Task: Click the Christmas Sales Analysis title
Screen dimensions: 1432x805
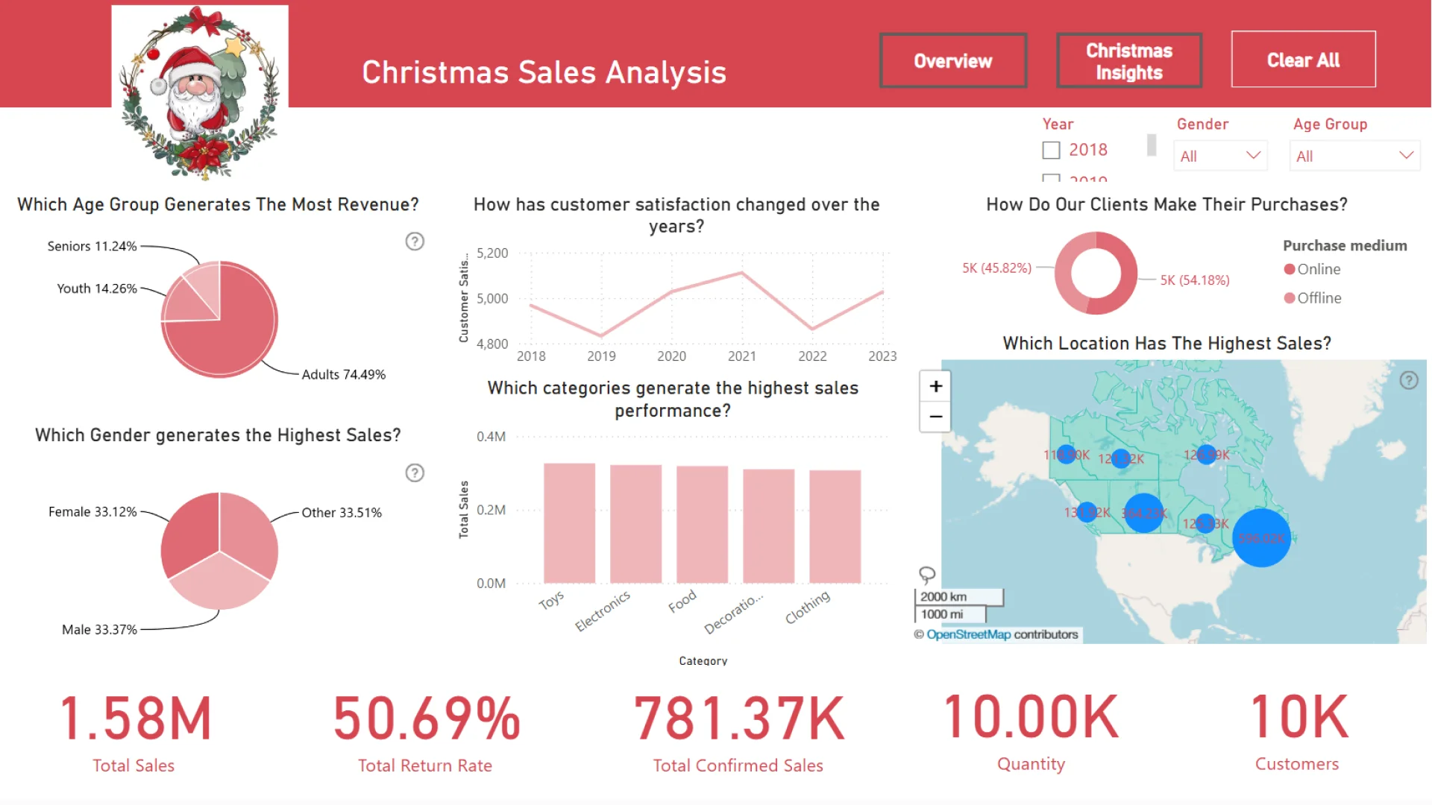Action: click(544, 72)
